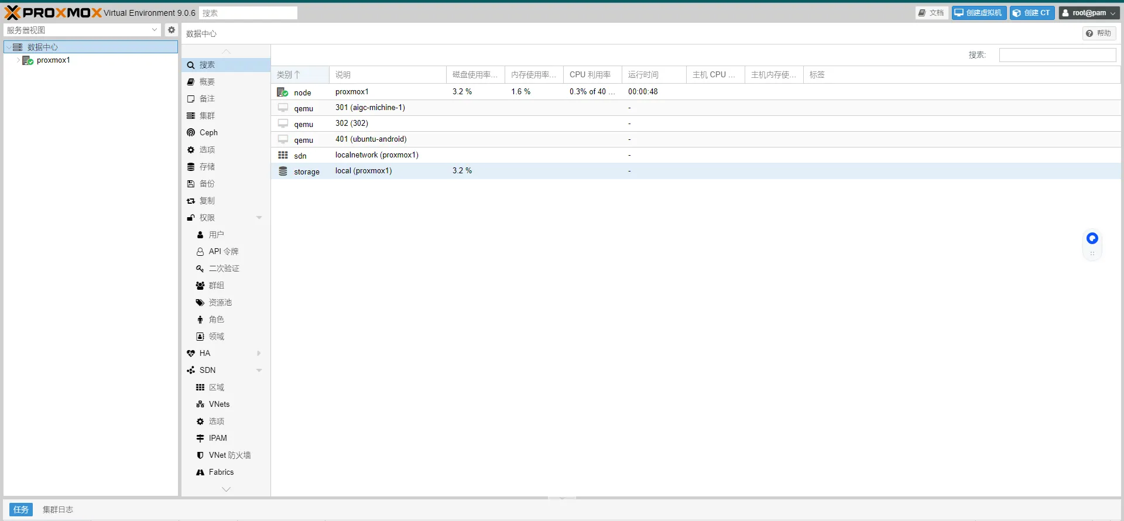
Task: Sort by 运行时间 column header
Action: point(654,75)
